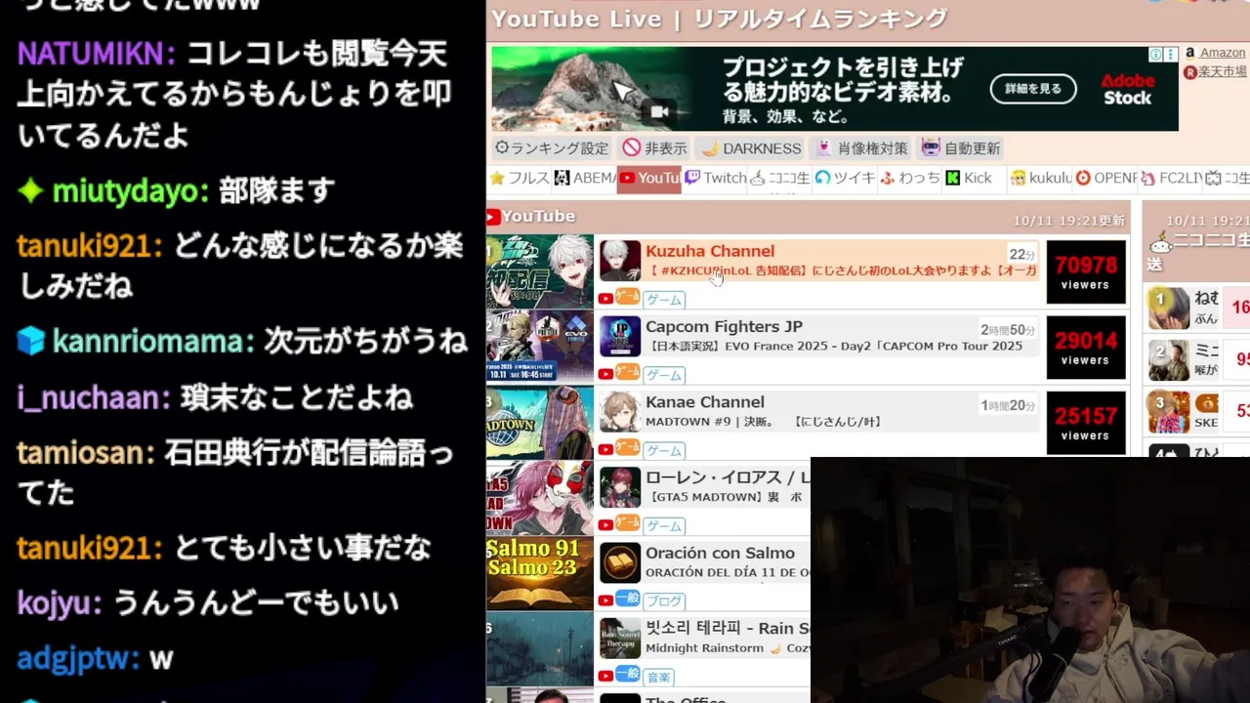Click orange game badge in Capcom Fighters row

pos(627,372)
